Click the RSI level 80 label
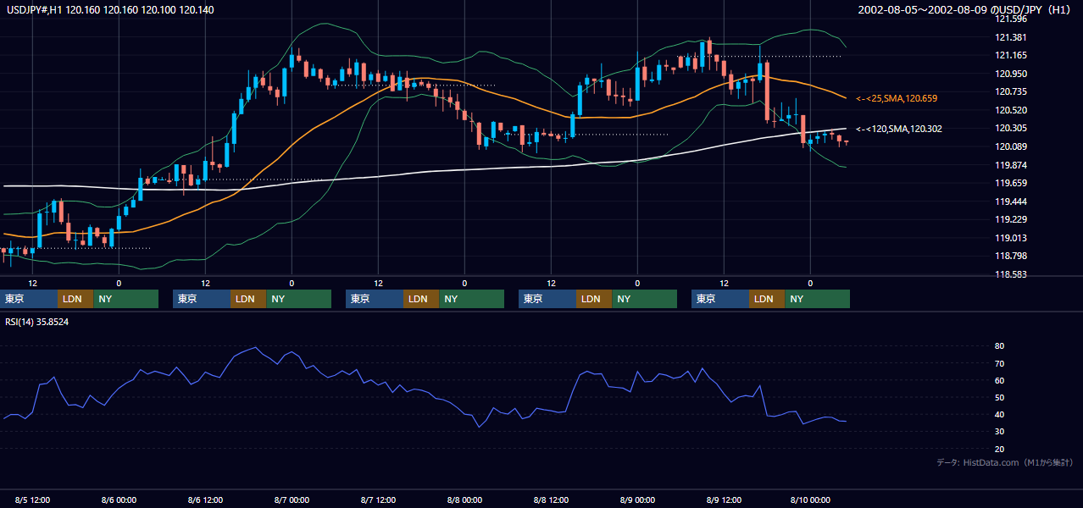The width and height of the screenshot is (1083, 508). (x=999, y=346)
